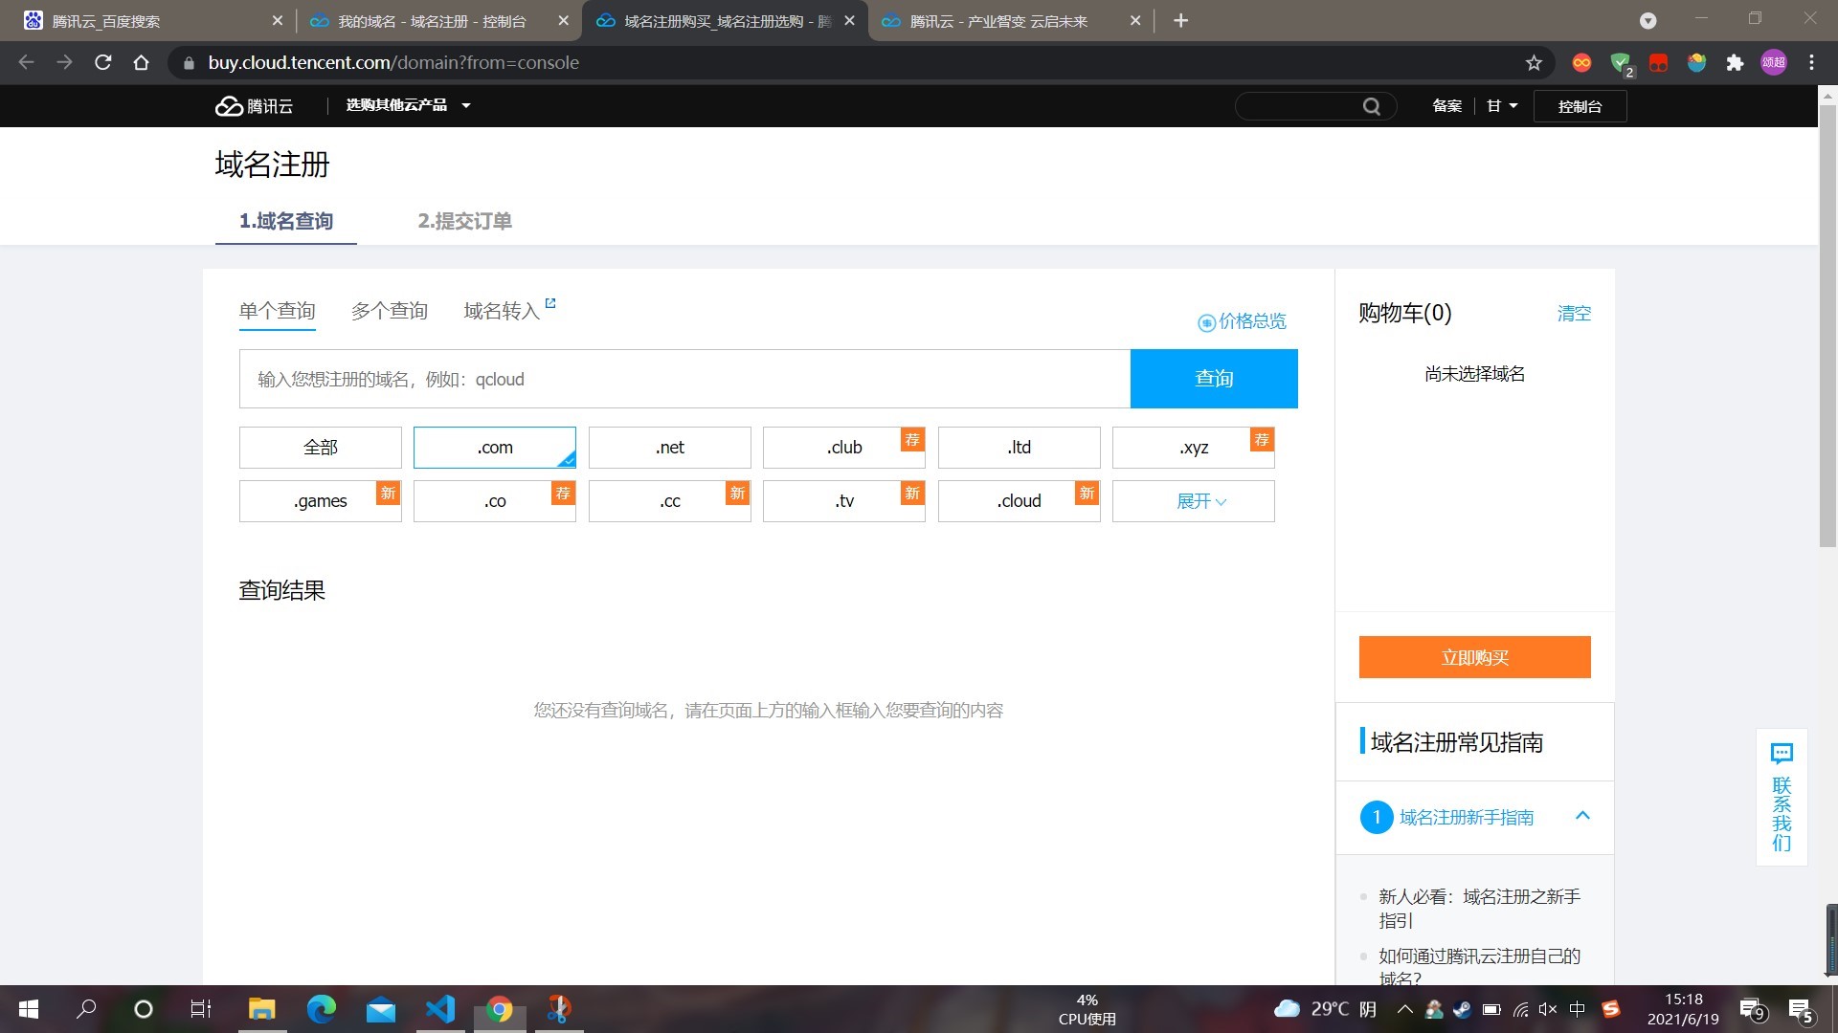The image size is (1838, 1033).
Task: Click the 查询 search button
Action: pyautogui.click(x=1214, y=379)
